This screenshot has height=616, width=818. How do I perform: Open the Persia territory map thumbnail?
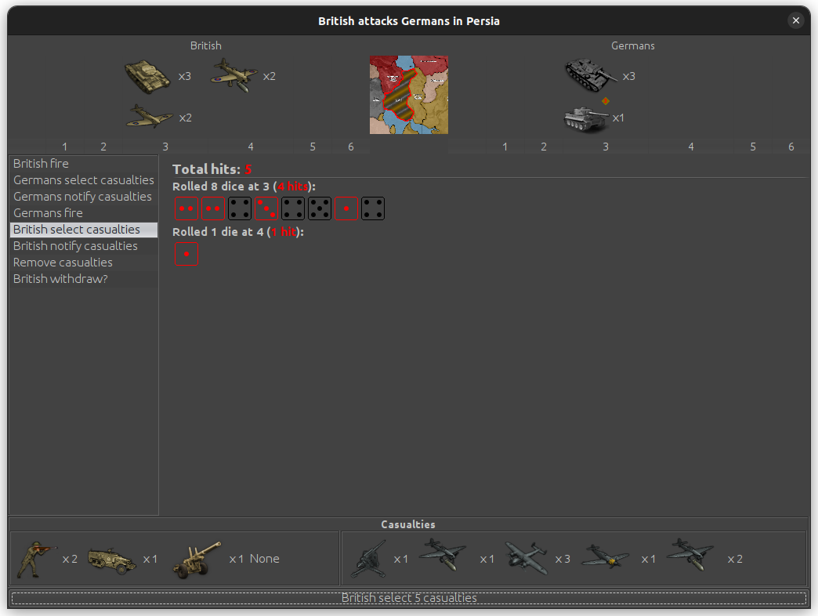[x=408, y=95]
